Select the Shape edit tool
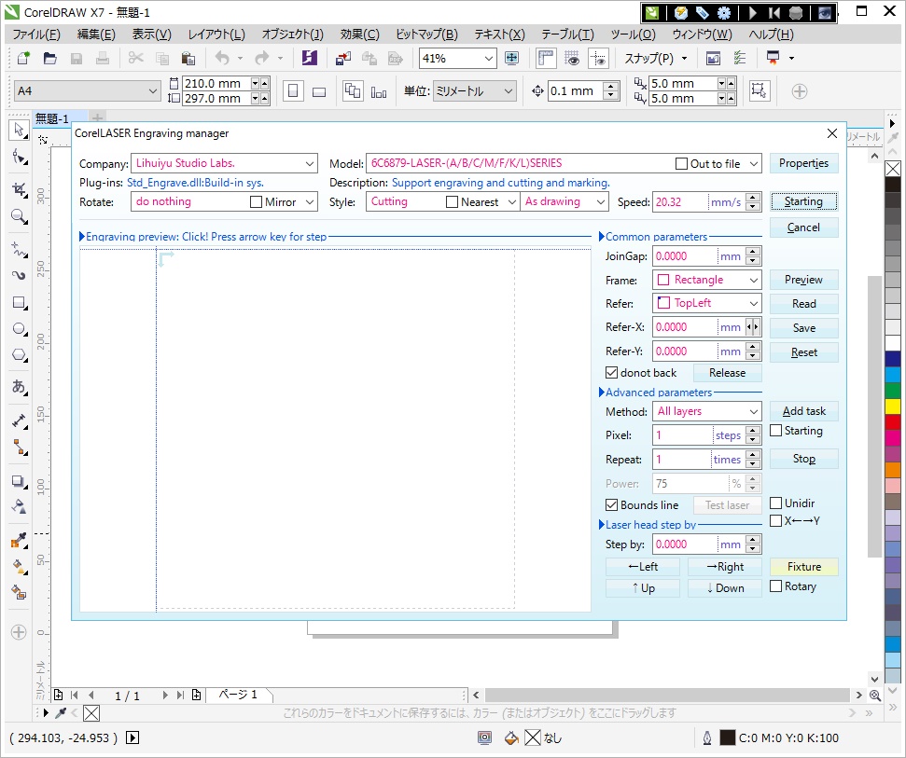Viewport: 906px width, 758px height. coord(19,157)
